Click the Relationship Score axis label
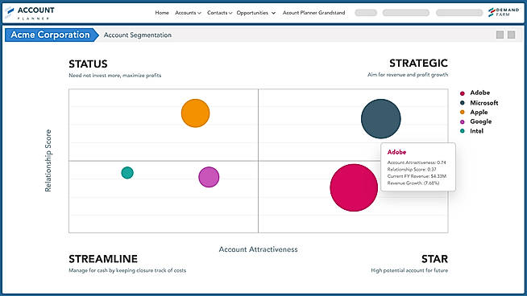The image size is (527, 296). point(48,161)
